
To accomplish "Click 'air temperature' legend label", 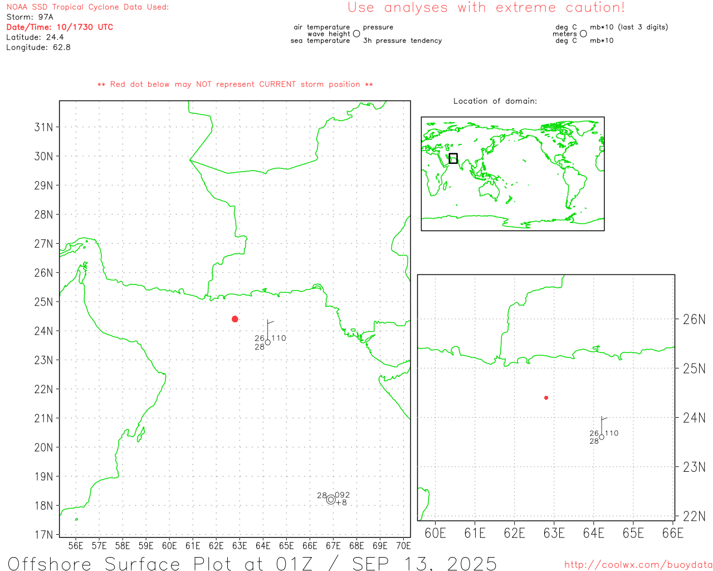I will click(322, 27).
